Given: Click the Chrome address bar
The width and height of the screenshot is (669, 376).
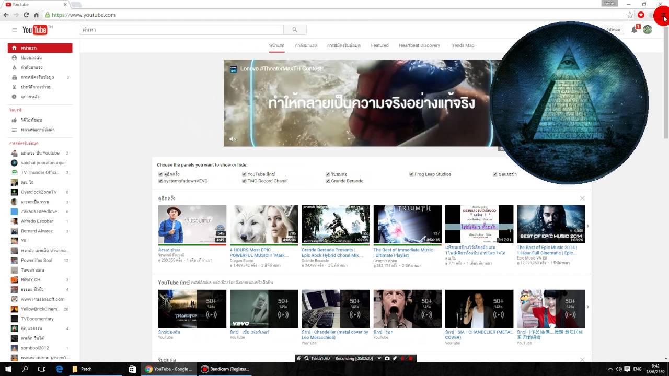Looking at the screenshot, I should [x=334, y=15].
